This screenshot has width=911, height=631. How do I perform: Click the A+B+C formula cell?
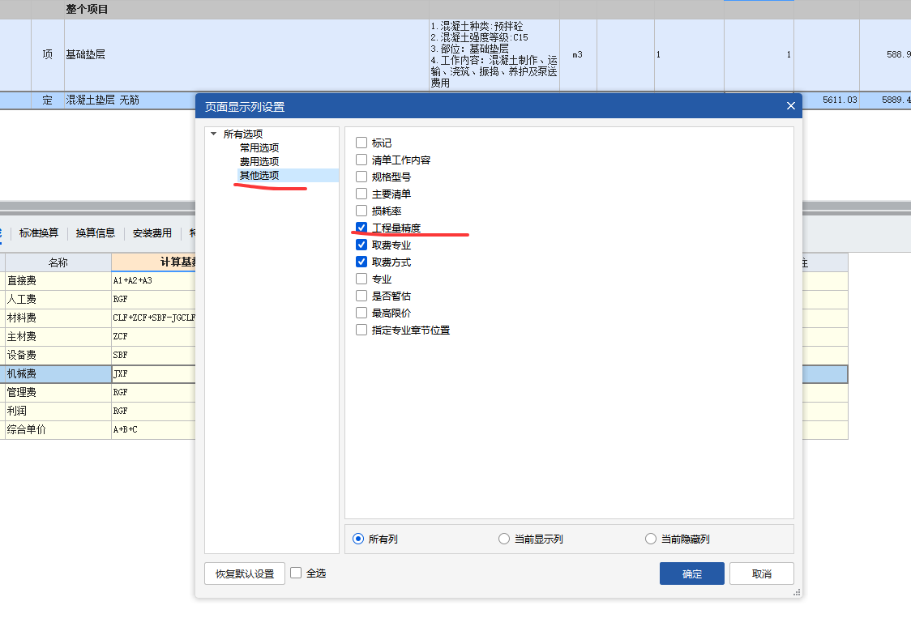point(153,429)
